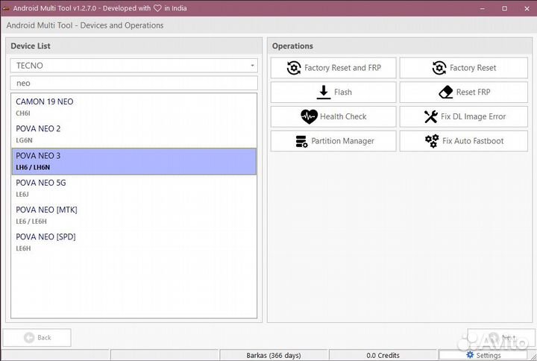This screenshot has width=537, height=361.
Task: Click the LH6 / LH6N model code text
Action: [x=33, y=168]
